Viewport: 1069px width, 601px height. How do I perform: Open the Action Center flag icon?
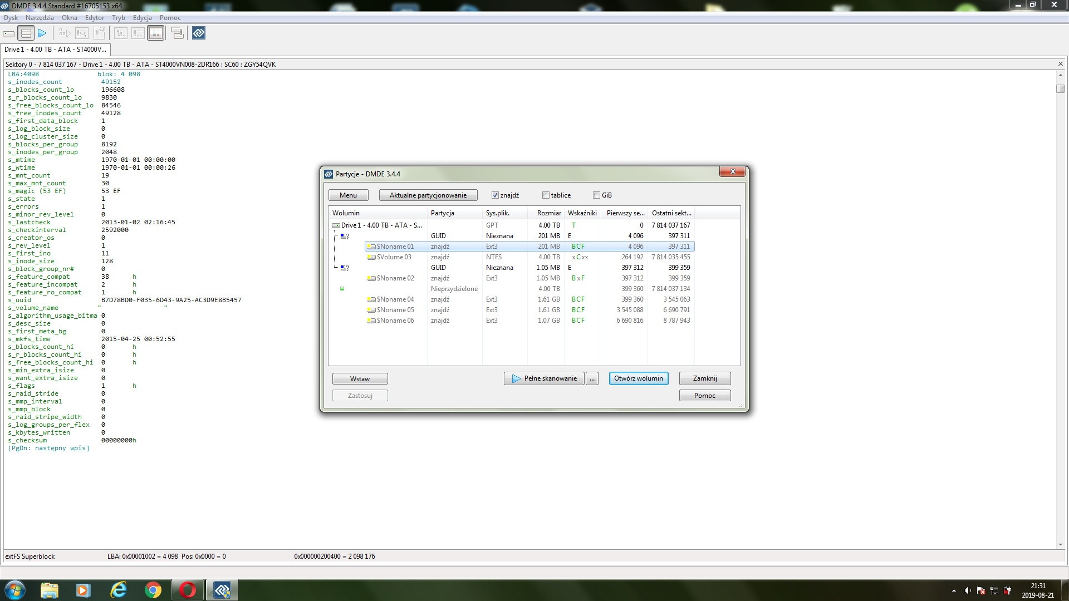(x=981, y=590)
